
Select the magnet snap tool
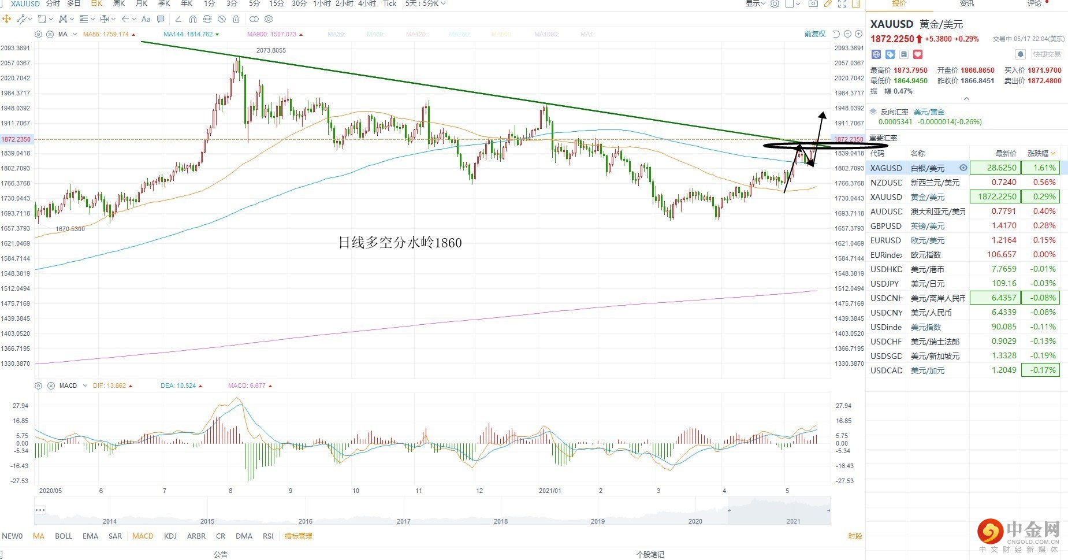pos(192,19)
